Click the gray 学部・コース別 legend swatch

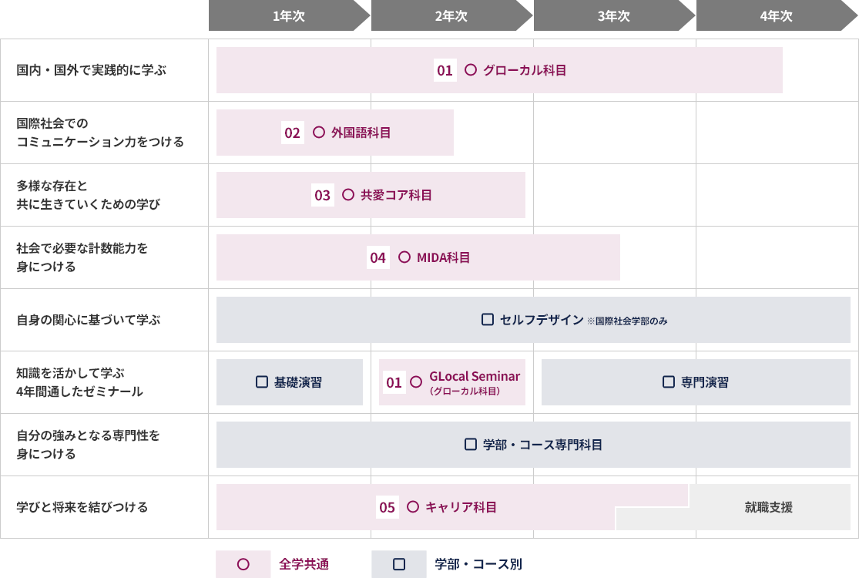398,564
